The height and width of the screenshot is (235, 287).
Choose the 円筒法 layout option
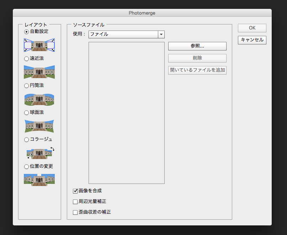27,86
